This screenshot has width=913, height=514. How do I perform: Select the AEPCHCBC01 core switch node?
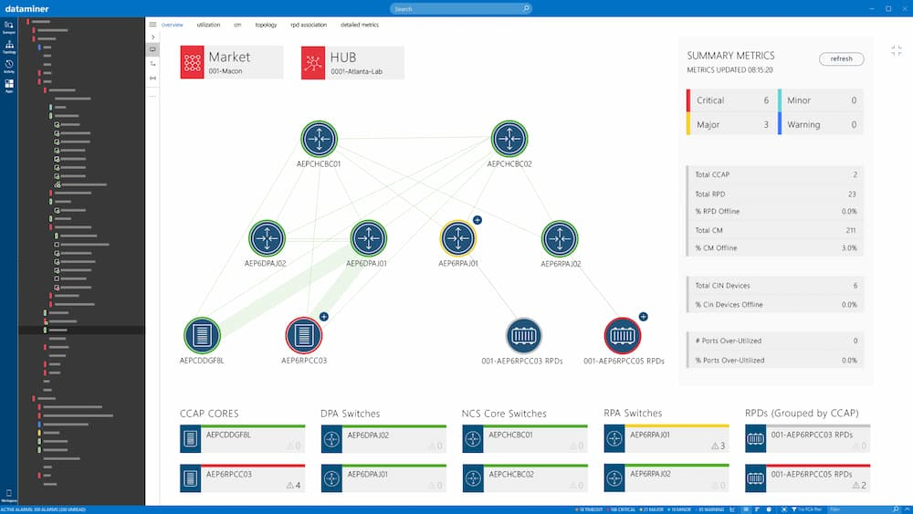point(319,139)
